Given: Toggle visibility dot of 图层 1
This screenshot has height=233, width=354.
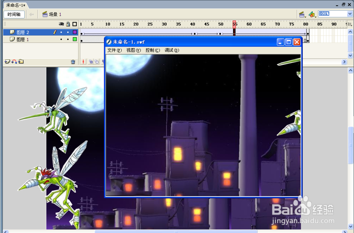Looking at the screenshot, I should [x=61, y=39].
